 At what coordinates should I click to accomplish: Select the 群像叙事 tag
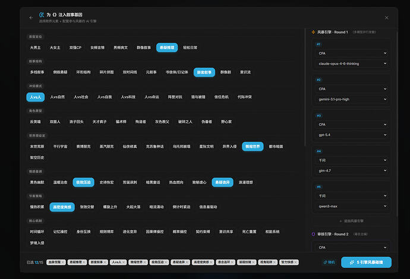[x=144, y=47]
